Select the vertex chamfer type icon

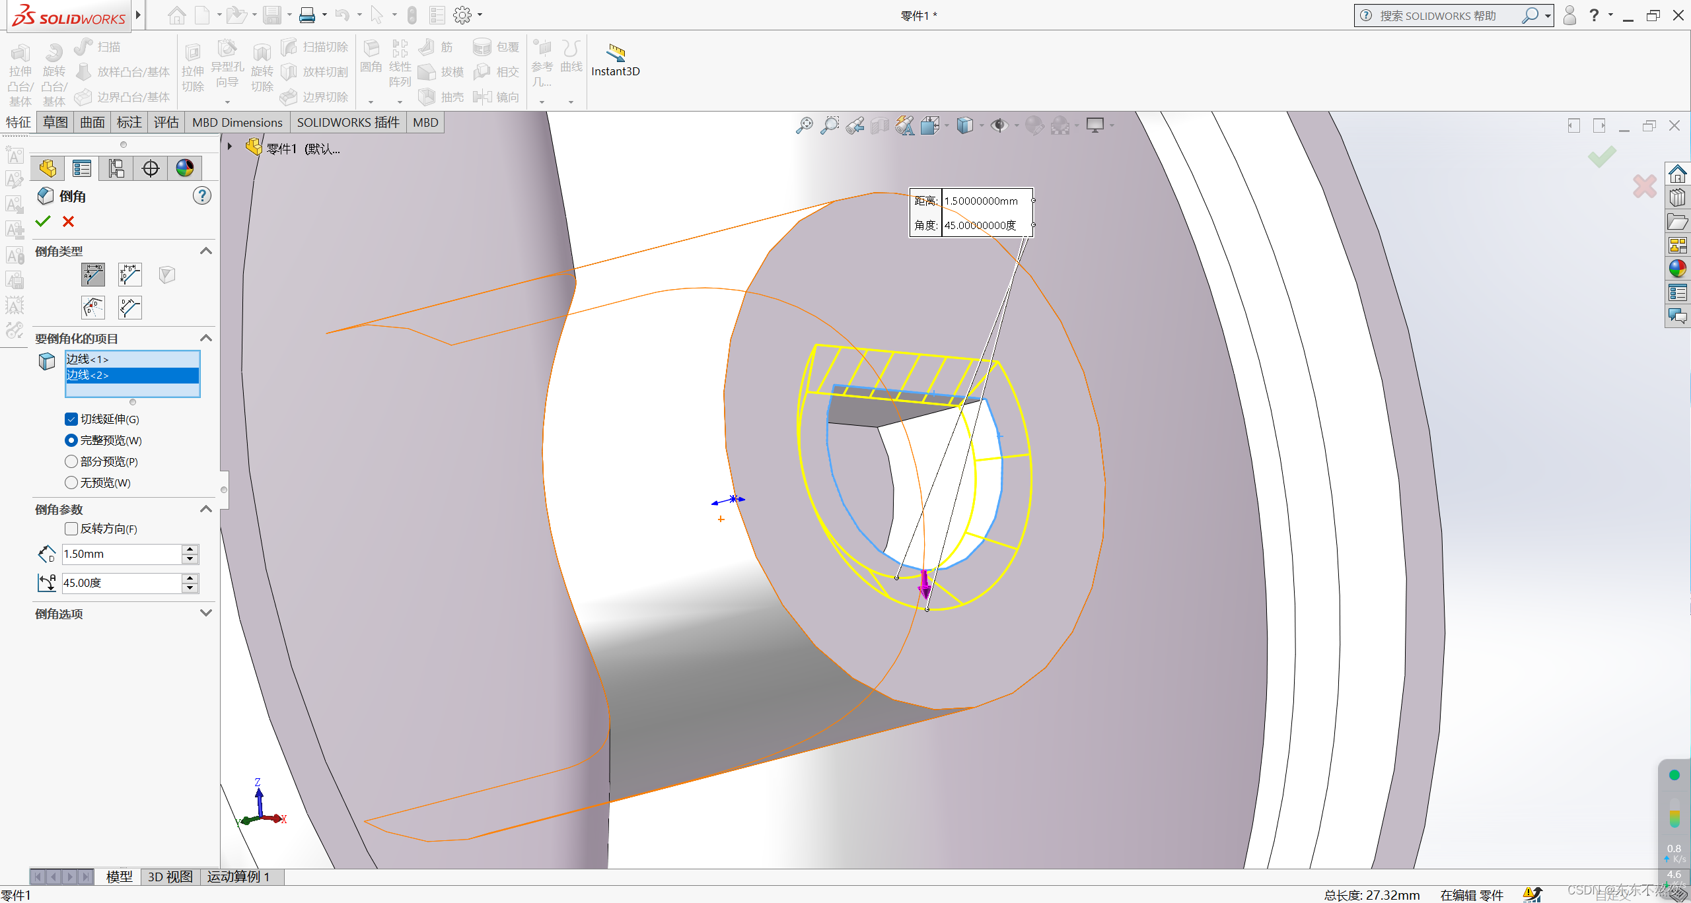pos(167,275)
